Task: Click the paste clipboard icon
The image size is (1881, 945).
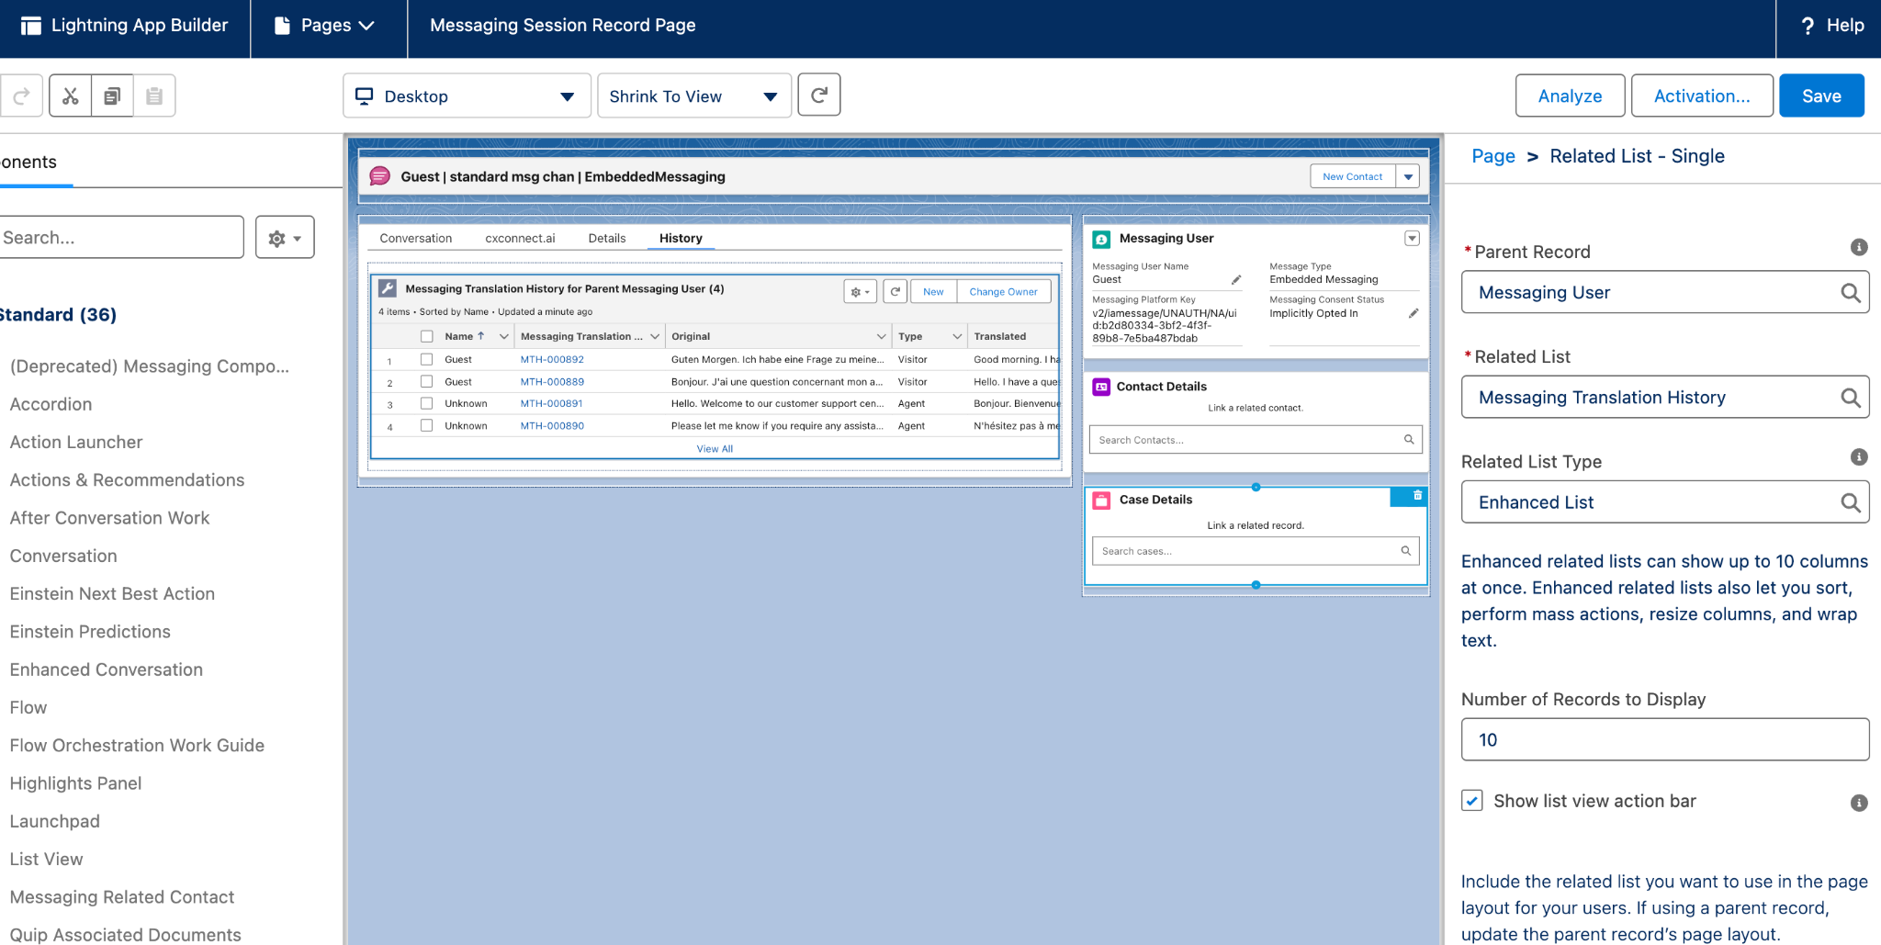Action: pos(154,96)
